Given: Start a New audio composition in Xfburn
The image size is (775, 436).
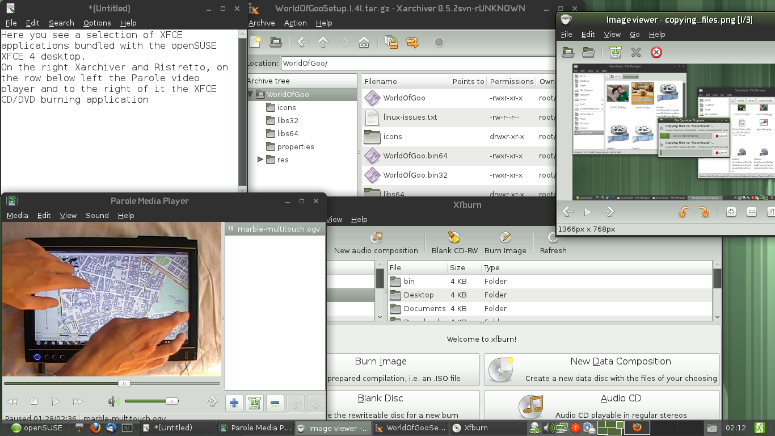Looking at the screenshot, I should (x=376, y=241).
